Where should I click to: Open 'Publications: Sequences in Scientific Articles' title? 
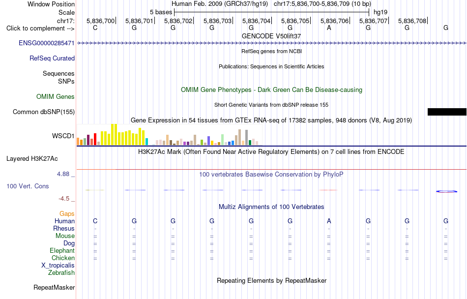[271, 66]
